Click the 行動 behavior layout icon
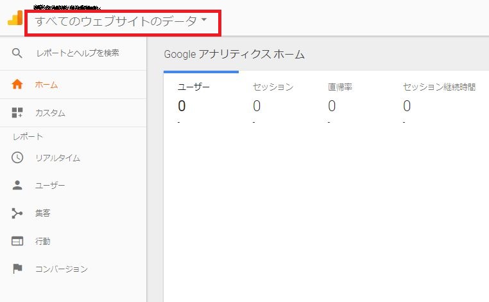489x302 pixels. coord(17,241)
